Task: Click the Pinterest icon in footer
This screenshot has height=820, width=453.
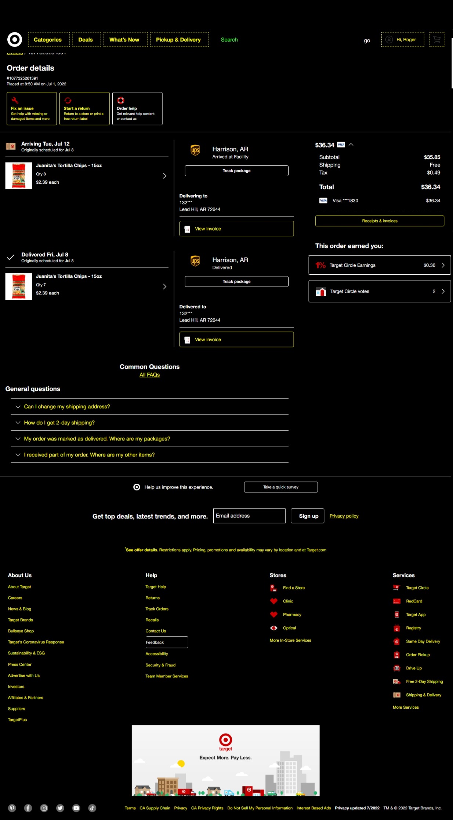Action: [12, 808]
